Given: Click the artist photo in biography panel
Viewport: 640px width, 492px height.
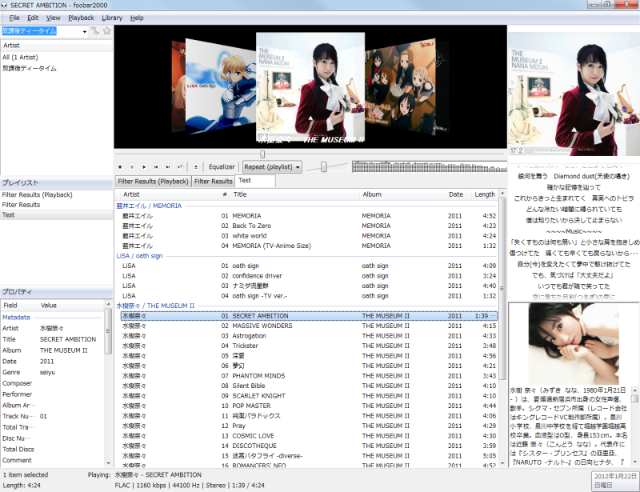Looking at the screenshot, I should click(x=574, y=343).
